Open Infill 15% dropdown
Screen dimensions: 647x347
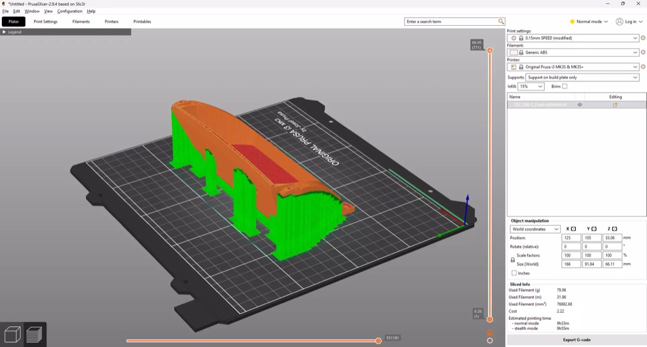pos(531,87)
